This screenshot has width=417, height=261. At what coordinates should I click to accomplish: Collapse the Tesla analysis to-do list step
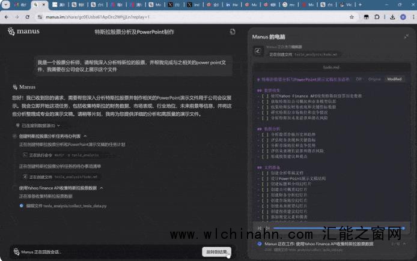coord(85,136)
